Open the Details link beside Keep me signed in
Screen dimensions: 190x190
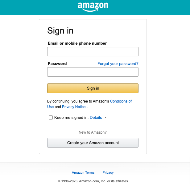(x=96, y=118)
